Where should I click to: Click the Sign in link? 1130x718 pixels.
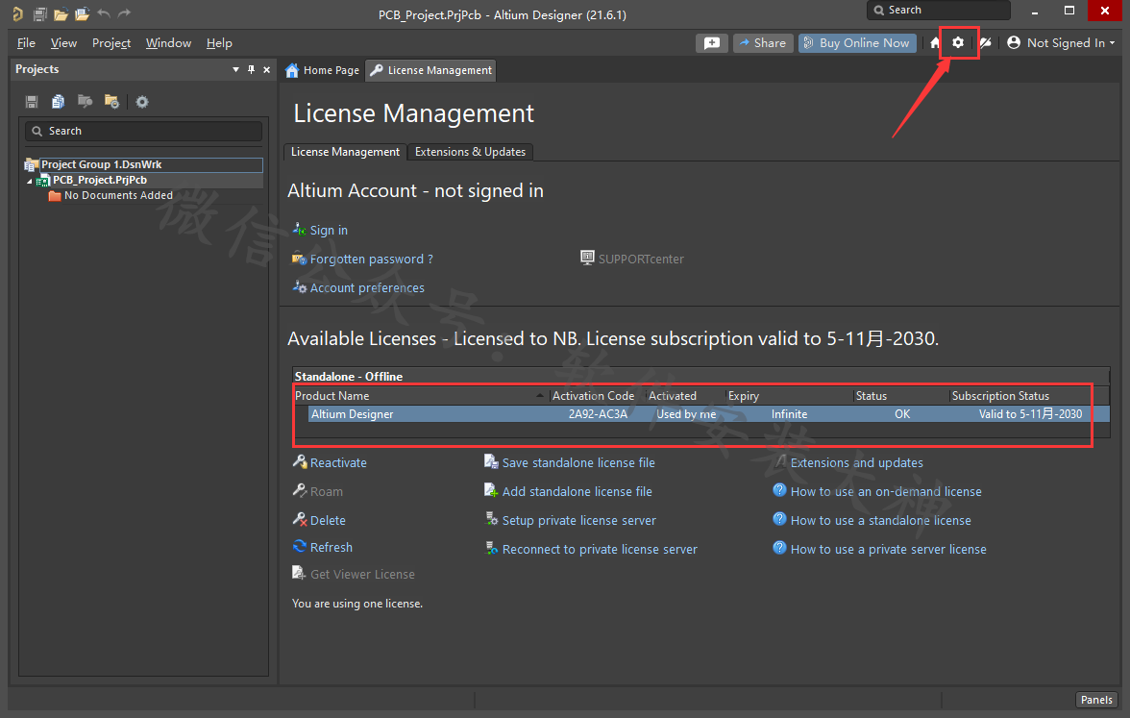[x=329, y=230]
